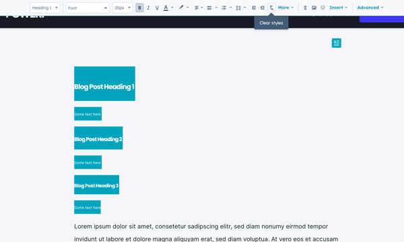Click the text alignment icon

click(197, 7)
